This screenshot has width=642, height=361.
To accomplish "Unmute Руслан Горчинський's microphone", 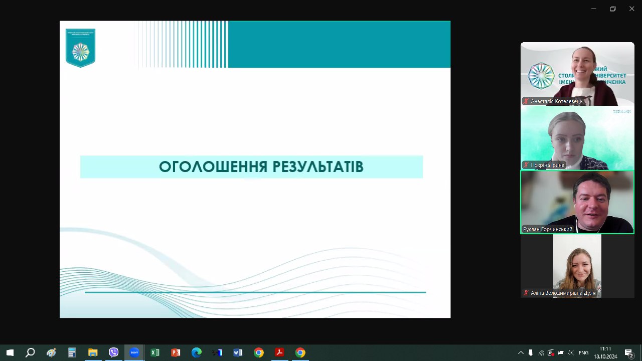I will coord(526,229).
